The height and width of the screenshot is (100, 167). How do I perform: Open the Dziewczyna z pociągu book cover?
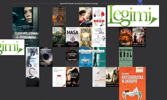pos(26,27)
